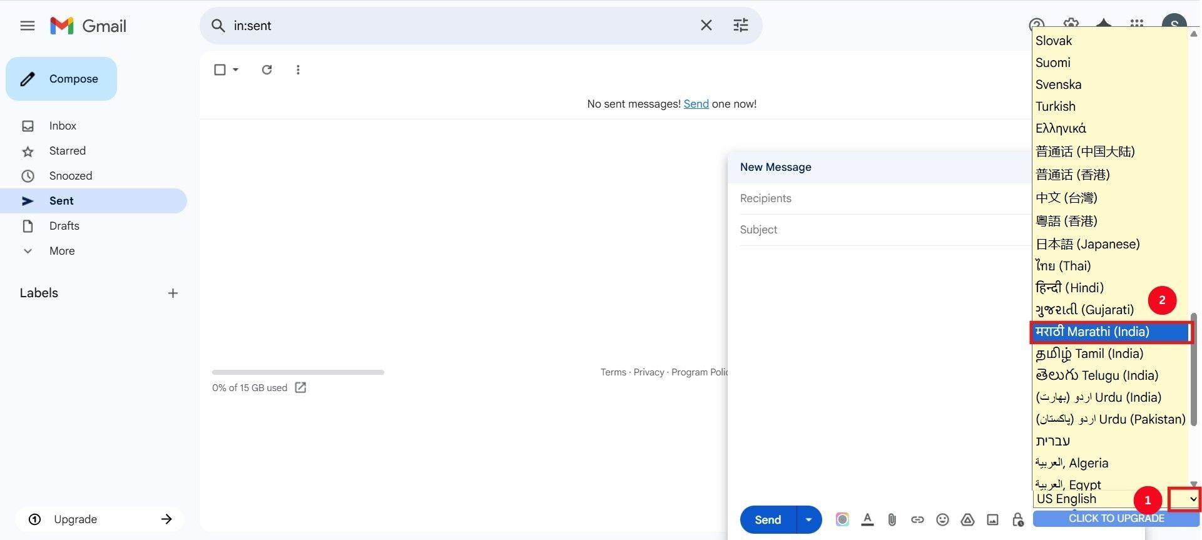Insert a photo

click(x=992, y=519)
